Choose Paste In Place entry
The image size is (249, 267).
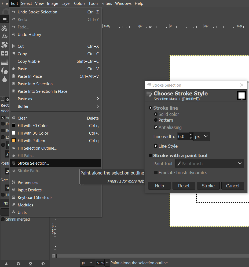tap(55, 76)
